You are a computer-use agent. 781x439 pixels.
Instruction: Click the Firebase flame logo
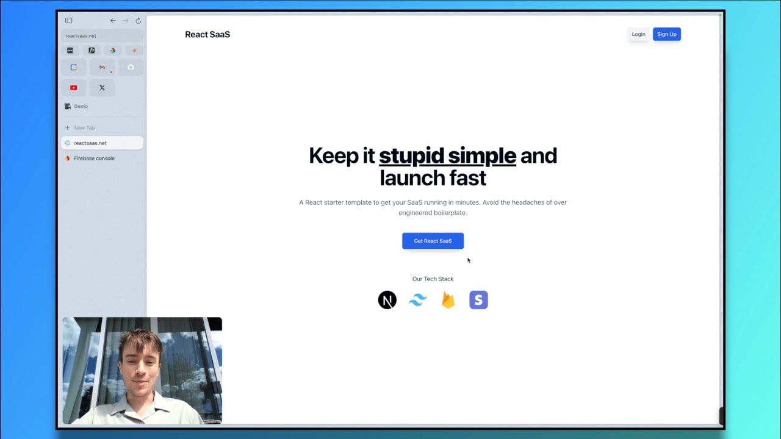(448, 300)
